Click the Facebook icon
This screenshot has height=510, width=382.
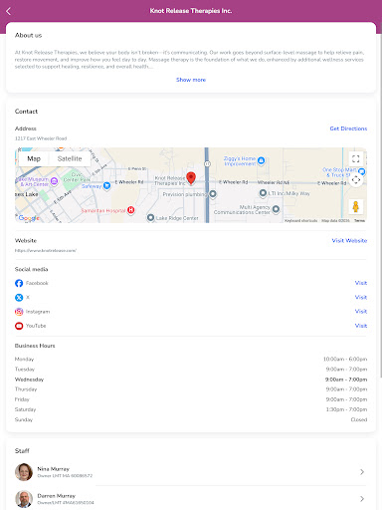coord(19,283)
